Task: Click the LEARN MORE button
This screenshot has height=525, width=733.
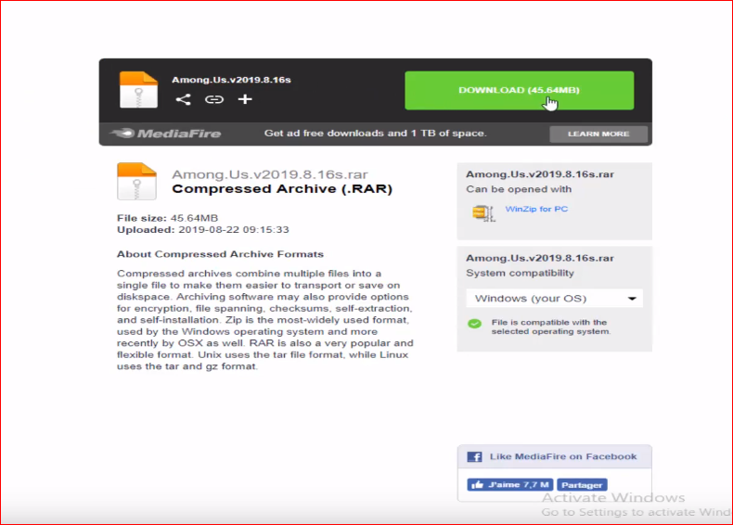Action: click(x=598, y=134)
